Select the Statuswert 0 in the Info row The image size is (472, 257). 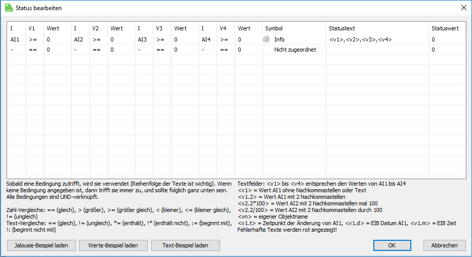tap(447, 39)
